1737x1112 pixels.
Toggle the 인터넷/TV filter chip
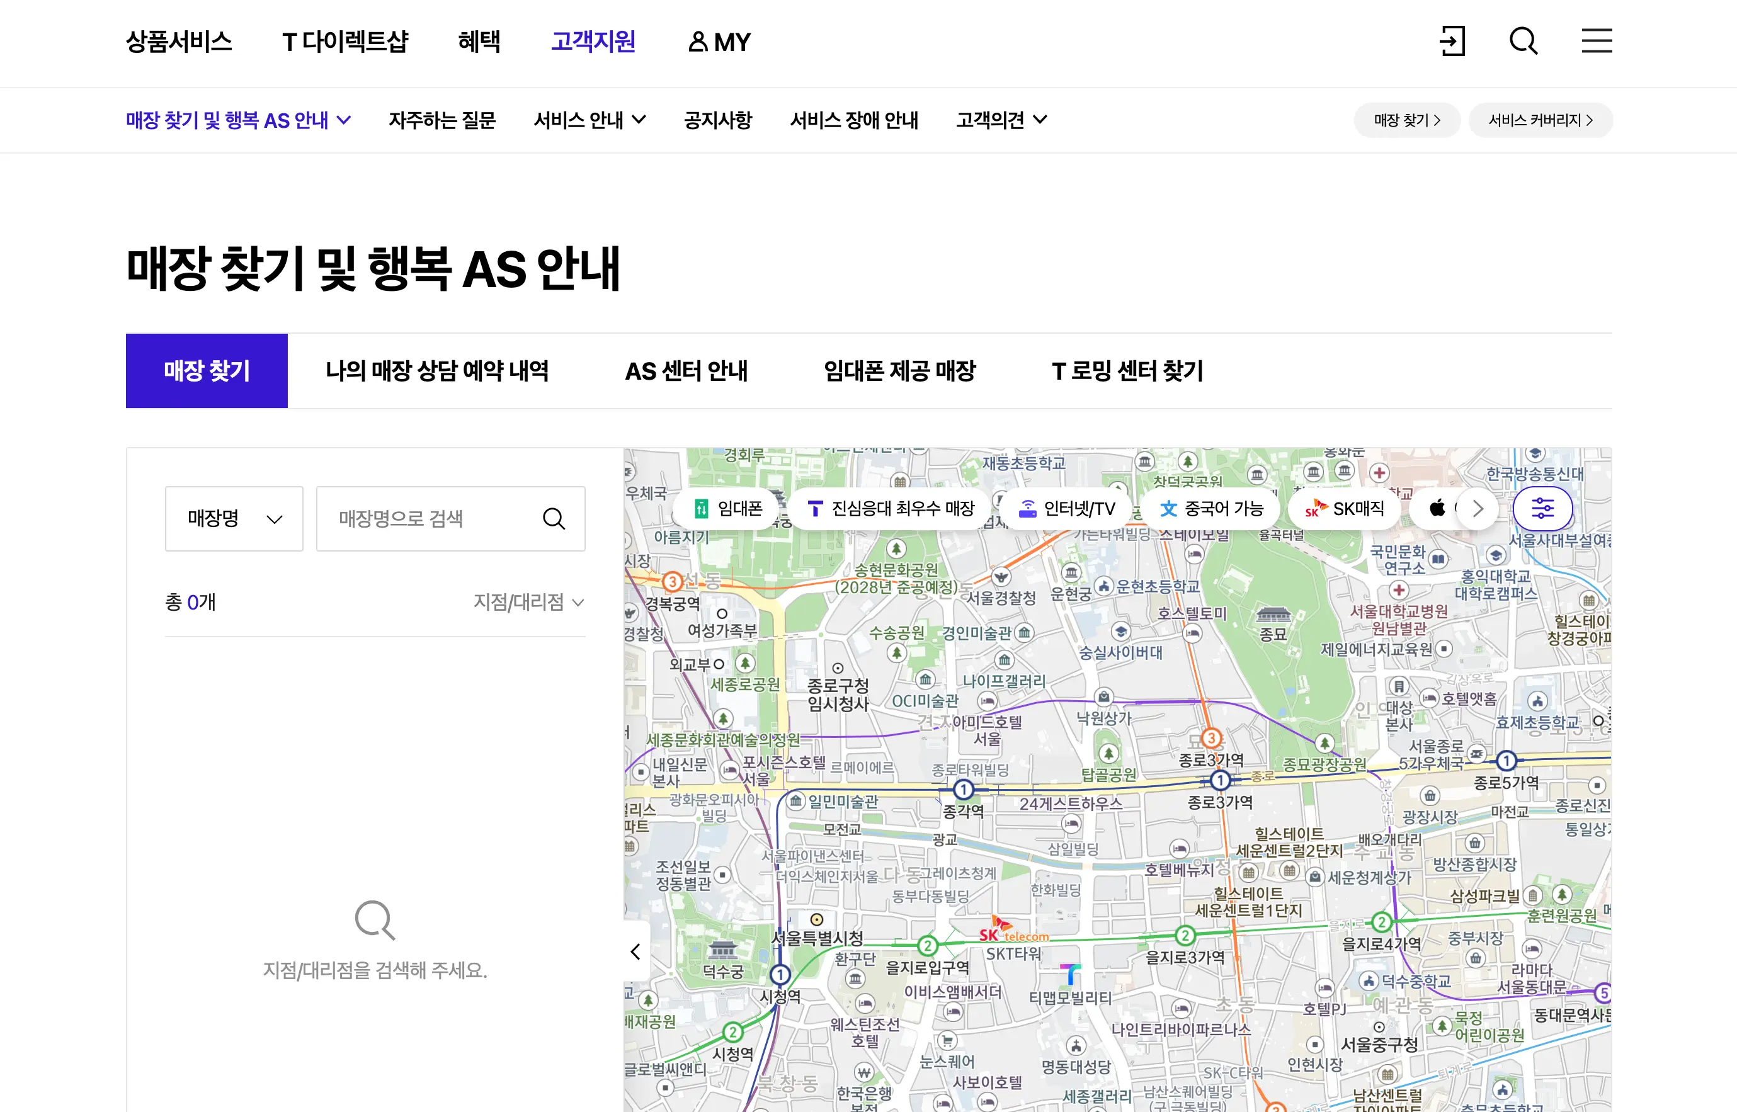1067,508
